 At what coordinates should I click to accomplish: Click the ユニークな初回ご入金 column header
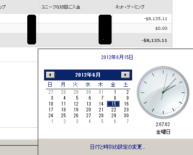pos(61,7)
